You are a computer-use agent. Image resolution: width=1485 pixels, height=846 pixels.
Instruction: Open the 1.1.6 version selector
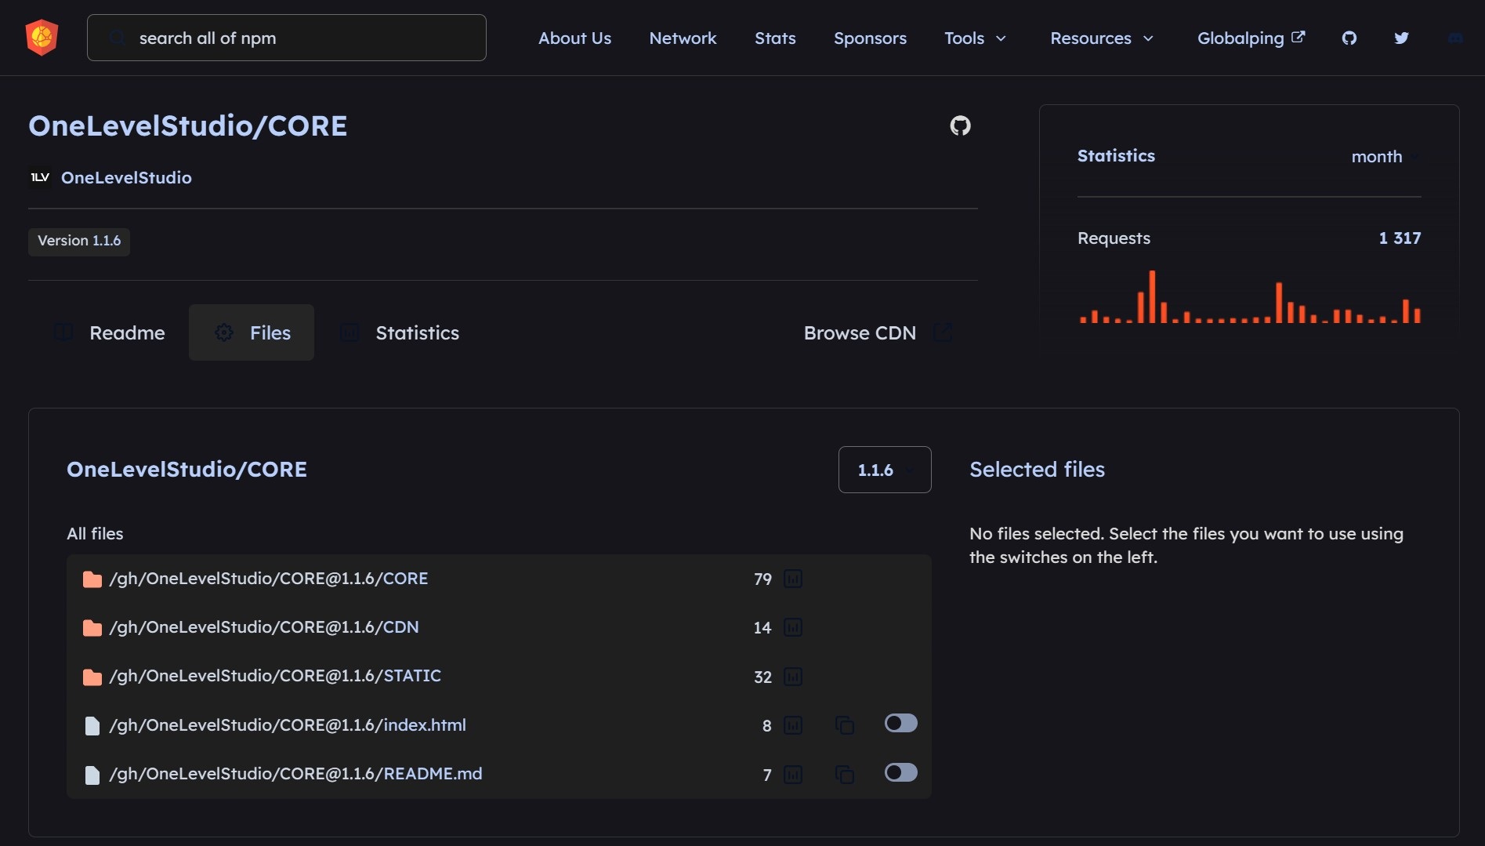[884, 470]
